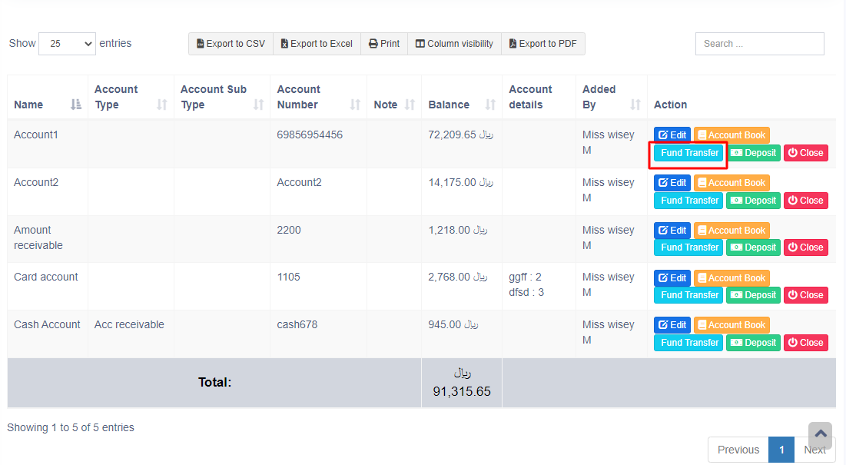Viewport: 846px width, 465px height.
Task: Open Account Book for Account2
Action: point(731,183)
